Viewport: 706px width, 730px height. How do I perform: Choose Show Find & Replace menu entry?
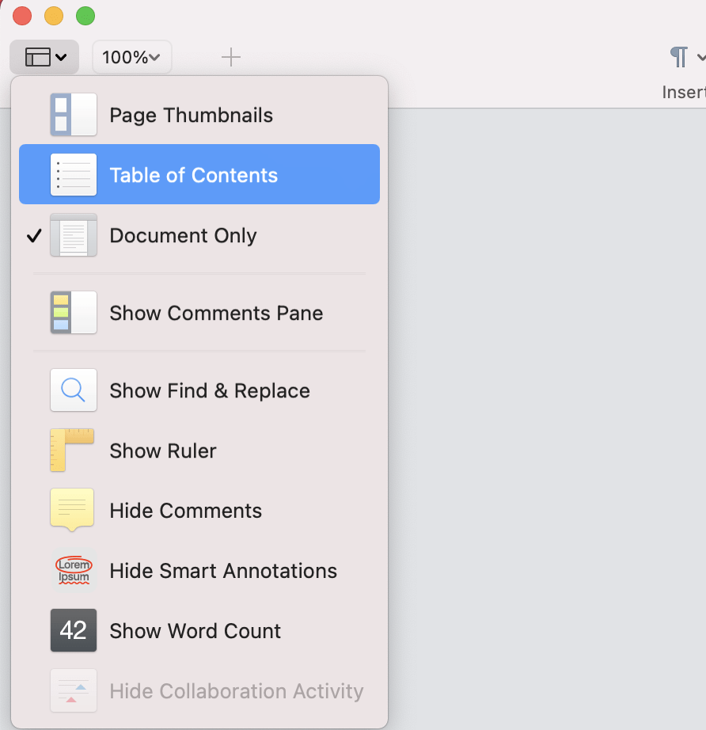point(210,390)
